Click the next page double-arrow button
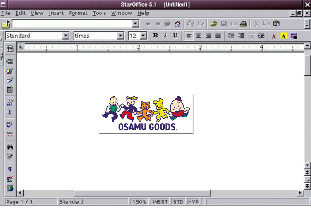 pyautogui.click(x=307, y=186)
